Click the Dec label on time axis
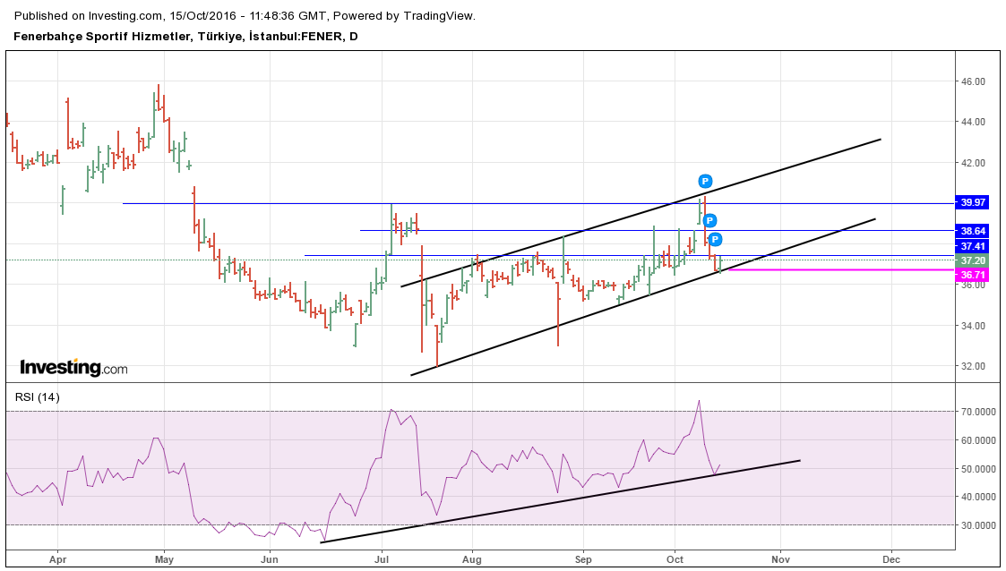1006x571 pixels. click(890, 558)
